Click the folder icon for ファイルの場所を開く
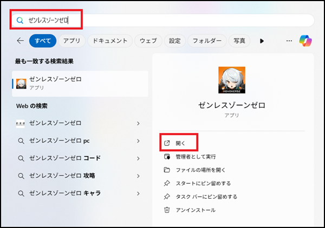This screenshot has height=228, width=325. click(167, 170)
